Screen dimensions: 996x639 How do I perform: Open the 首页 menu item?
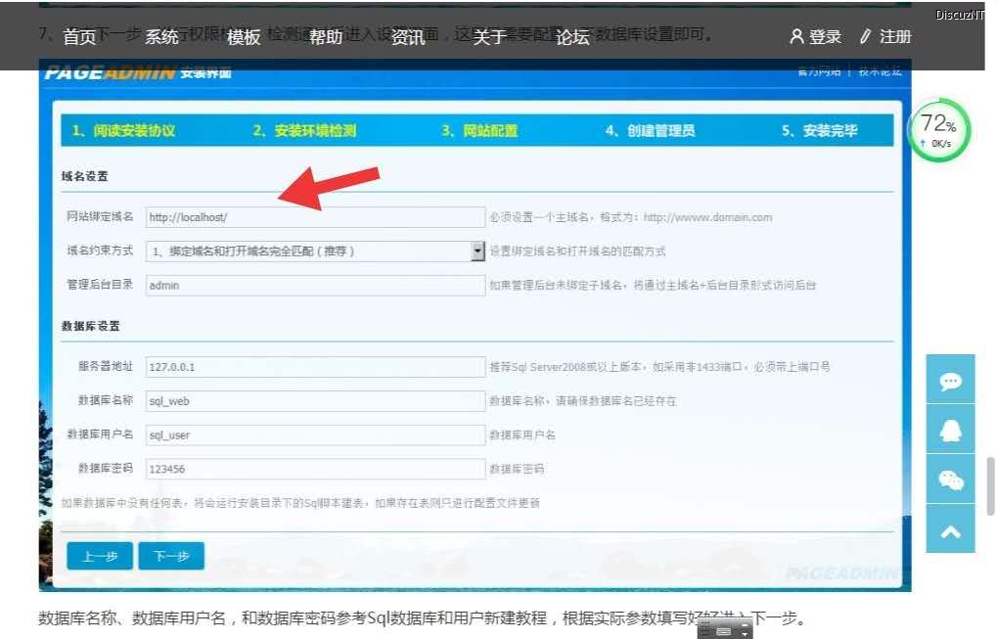point(79,37)
